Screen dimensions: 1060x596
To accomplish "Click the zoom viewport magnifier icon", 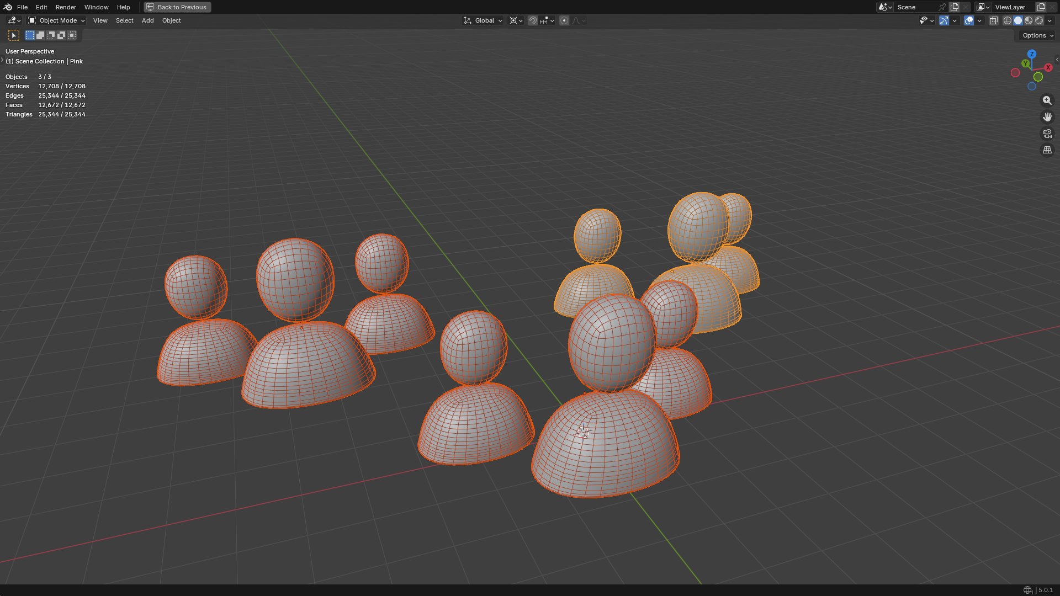I will [1047, 100].
